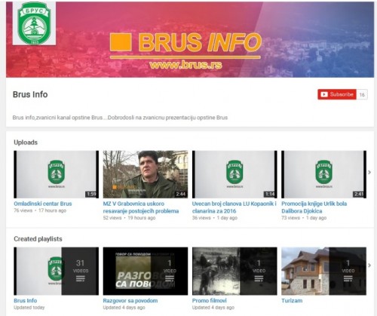Open the www.brus.rs banner link
377x316 pixels.
(185, 65)
